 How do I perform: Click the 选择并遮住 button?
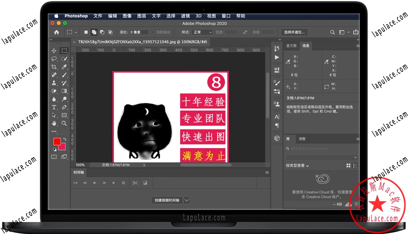[294, 32]
